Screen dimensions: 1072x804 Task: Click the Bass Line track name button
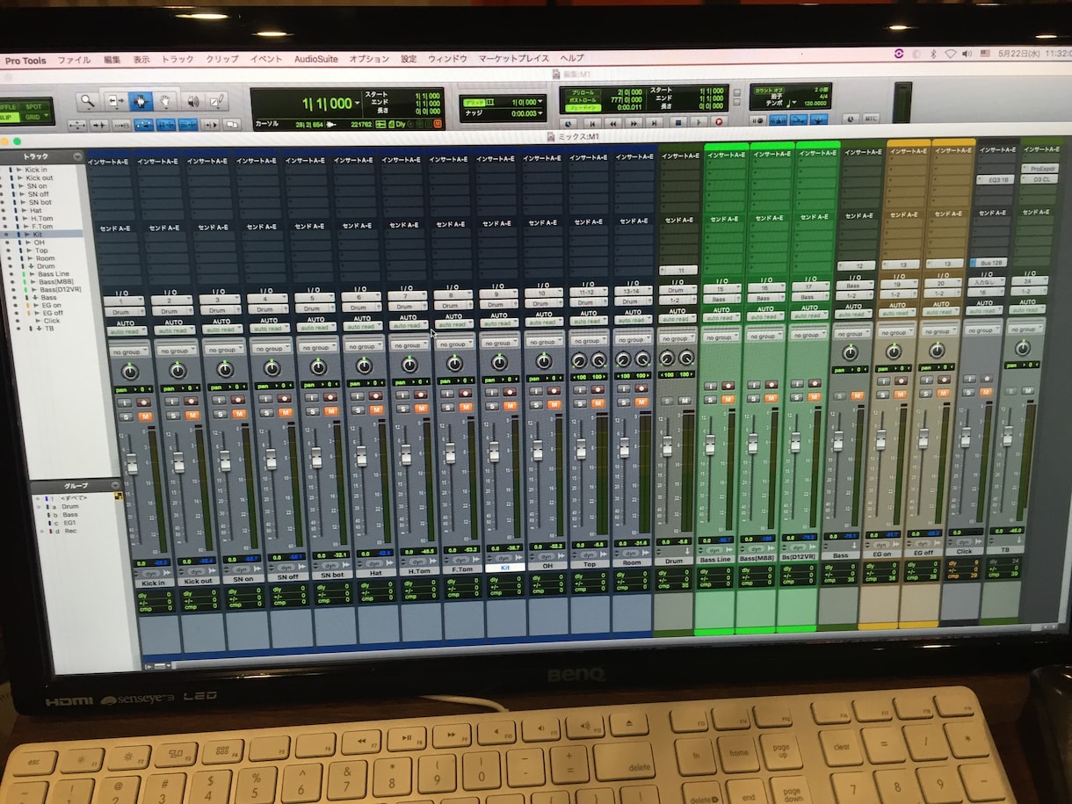714,560
